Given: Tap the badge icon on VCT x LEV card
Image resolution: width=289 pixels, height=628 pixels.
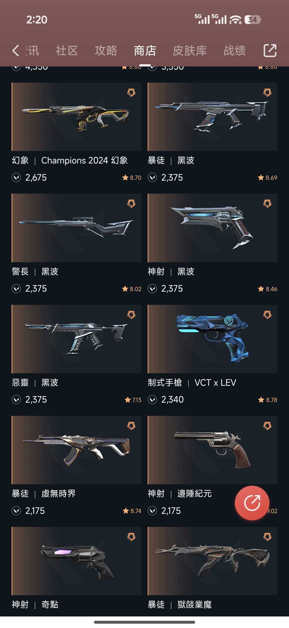Looking at the screenshot, I should click(x=267, y=315).
